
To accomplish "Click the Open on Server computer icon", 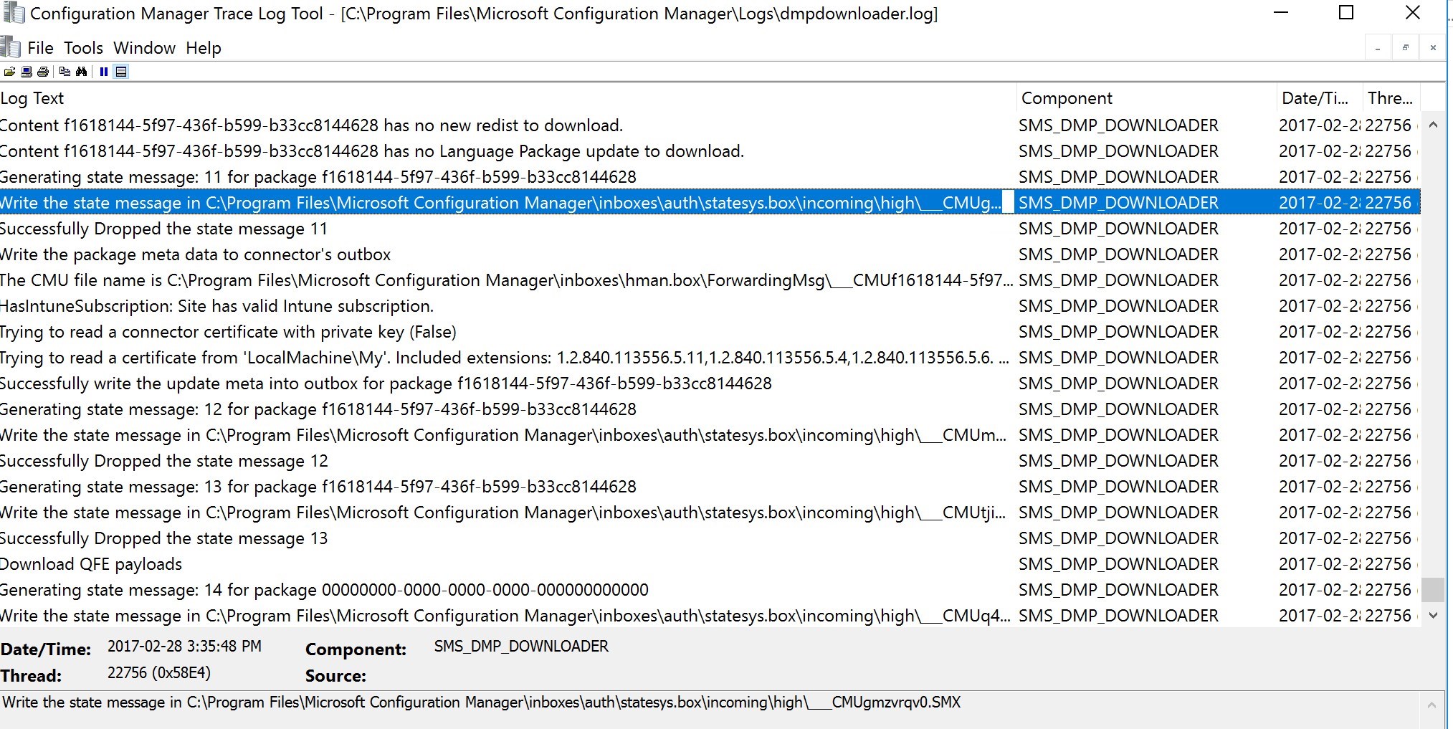I will pos(27,72).
